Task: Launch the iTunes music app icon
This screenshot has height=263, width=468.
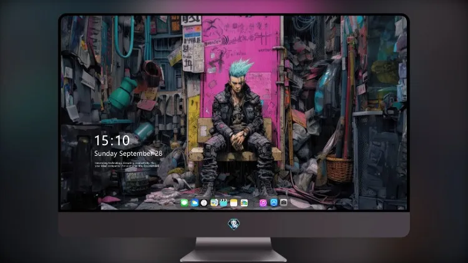Action: pyautogui.click(x=263, y=203)
